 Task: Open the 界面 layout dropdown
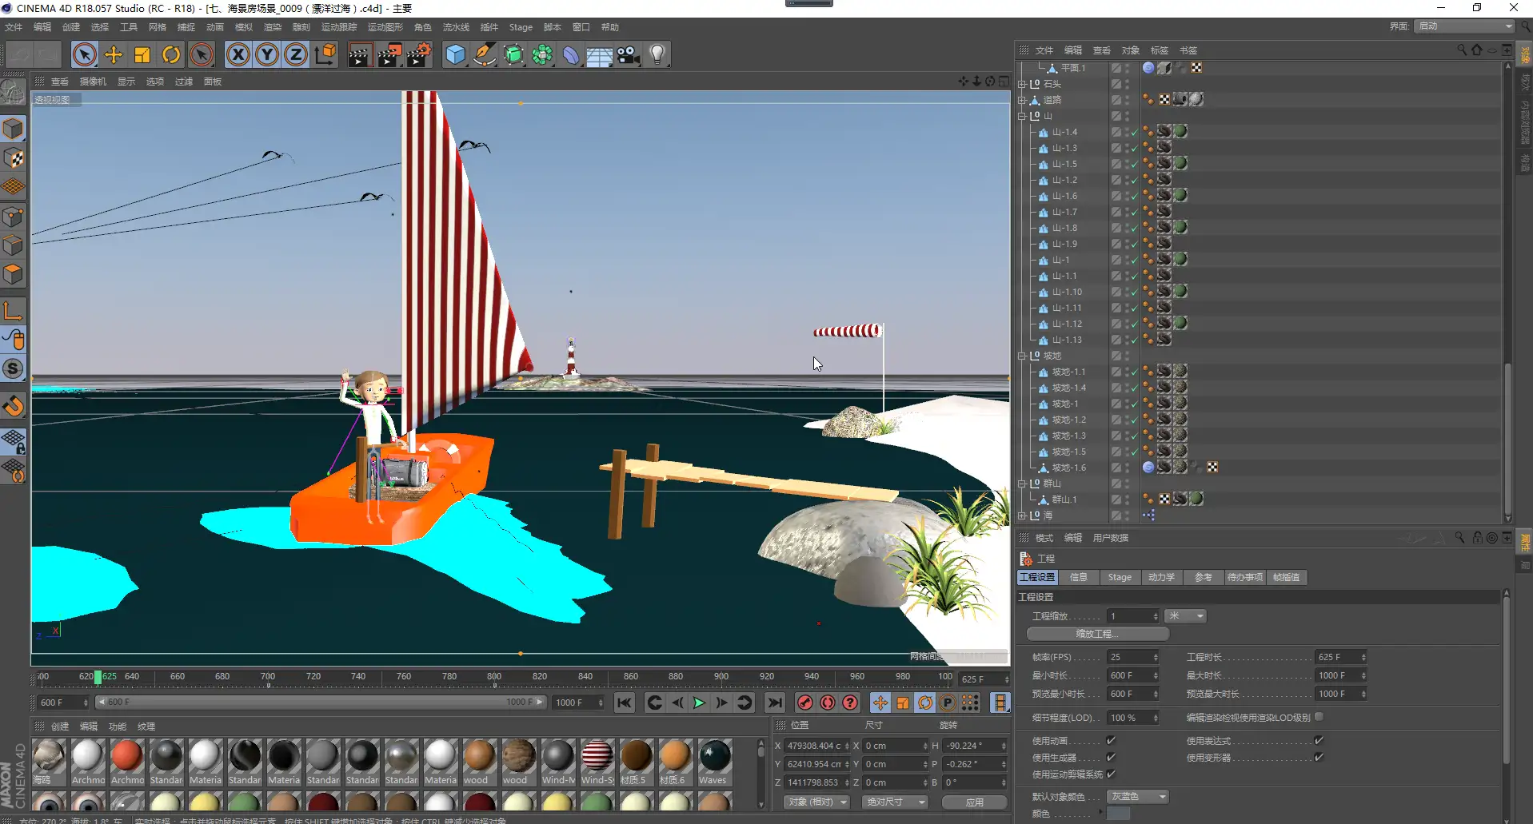(1465, 26)
